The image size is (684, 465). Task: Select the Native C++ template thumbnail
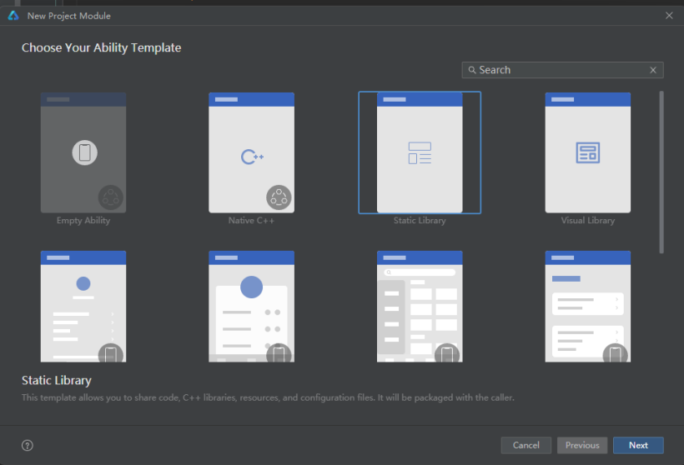click(251, 152)
